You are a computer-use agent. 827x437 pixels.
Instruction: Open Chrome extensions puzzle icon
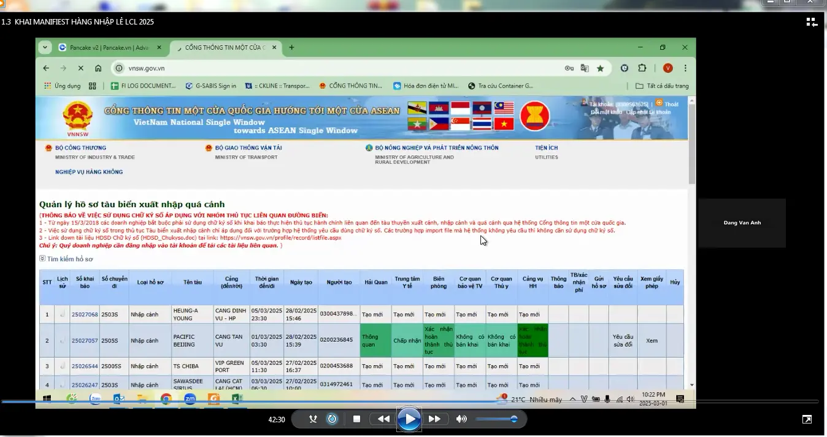pos(642,68)
